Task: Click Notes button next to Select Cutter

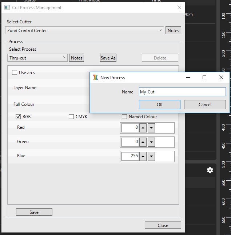Action: (x=173, y=30)
